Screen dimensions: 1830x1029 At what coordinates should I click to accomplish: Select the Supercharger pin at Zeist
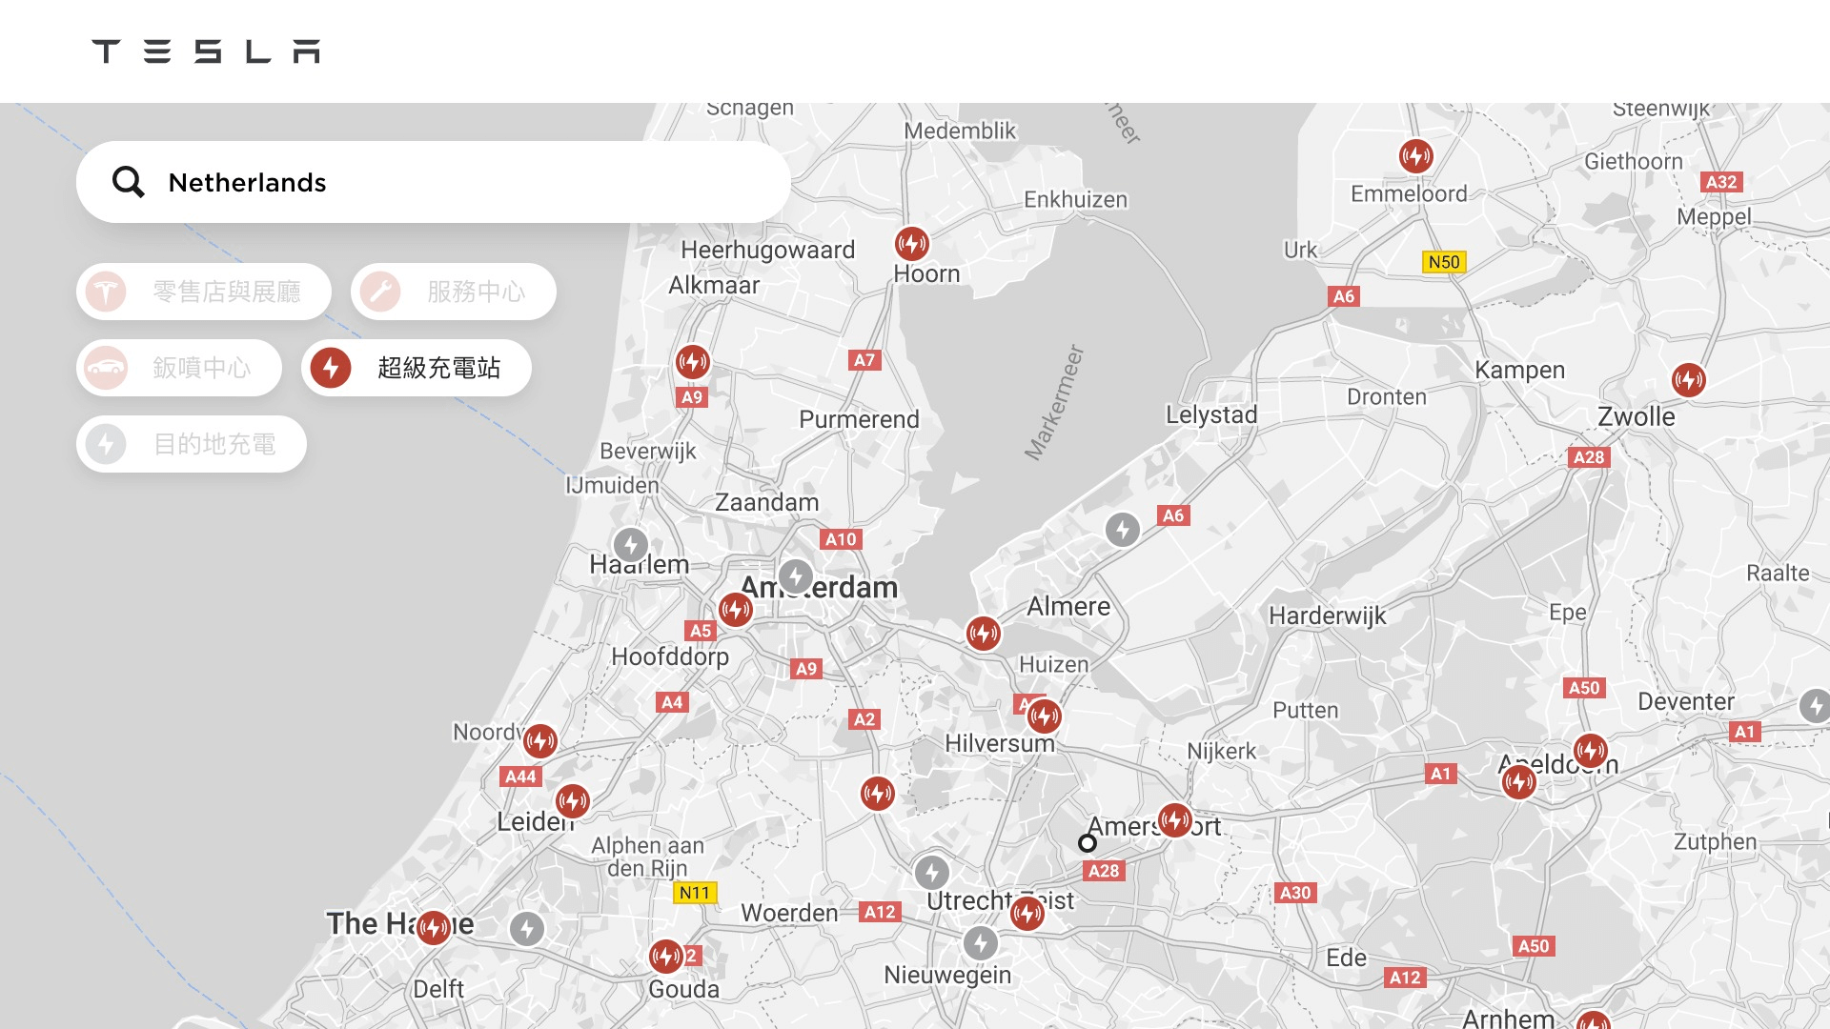point(1027,914)
